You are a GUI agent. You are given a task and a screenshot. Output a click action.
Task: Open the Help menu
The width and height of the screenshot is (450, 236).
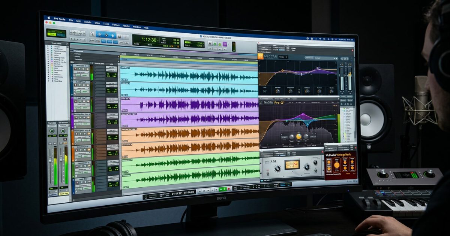coord(146,28)
